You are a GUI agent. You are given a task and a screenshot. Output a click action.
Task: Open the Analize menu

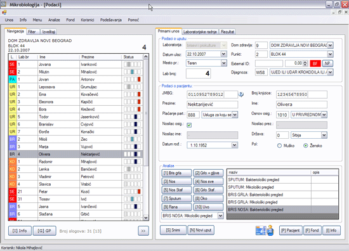click(54, 20)
